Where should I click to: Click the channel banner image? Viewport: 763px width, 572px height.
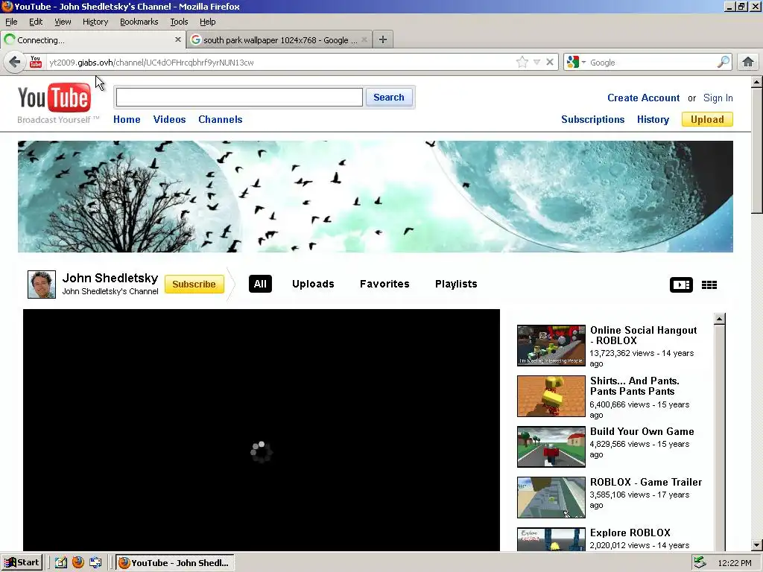[376, 197]
